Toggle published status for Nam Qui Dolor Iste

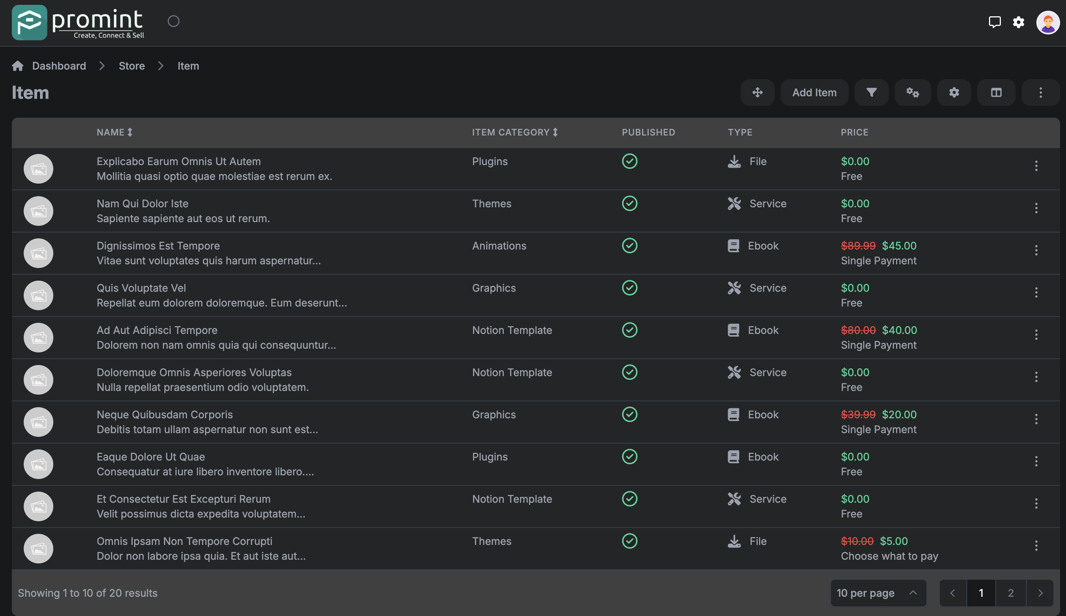629,204
